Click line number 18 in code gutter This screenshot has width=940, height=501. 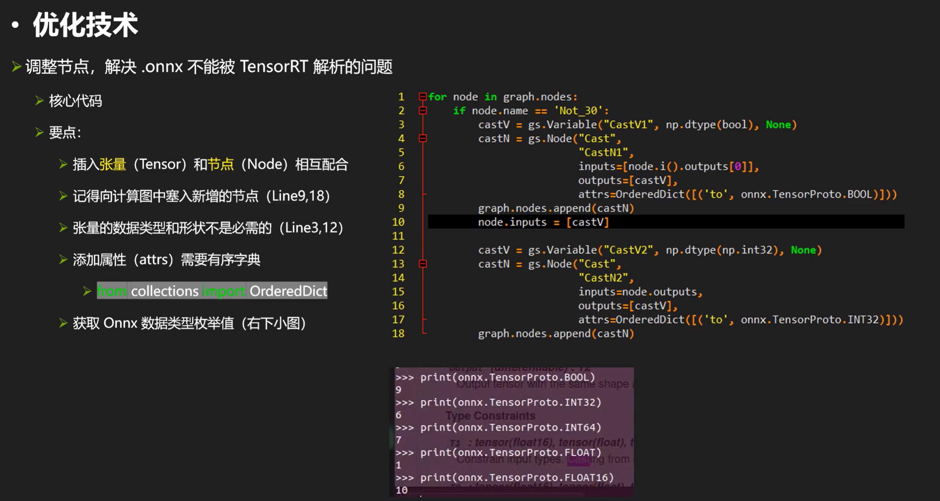398,333
